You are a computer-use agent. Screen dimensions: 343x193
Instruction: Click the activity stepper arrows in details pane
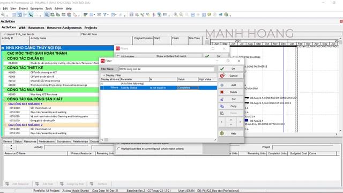pos(11,147)
